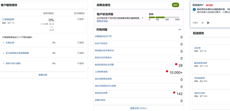Click the 目标:高于 90% text

[x=201, y=96]
